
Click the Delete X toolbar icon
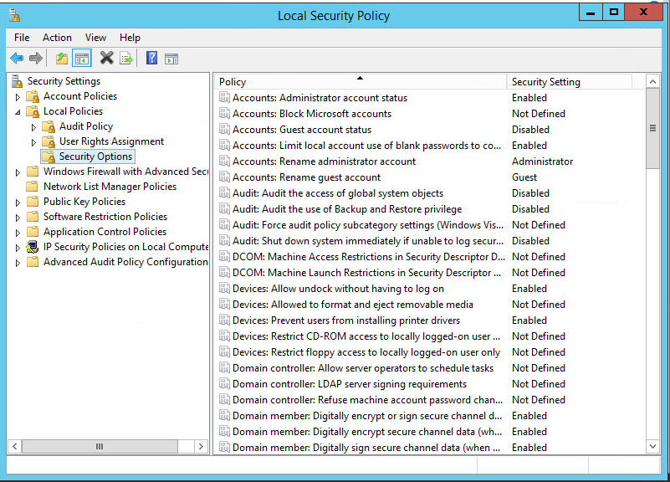click(x=106, y=58)
